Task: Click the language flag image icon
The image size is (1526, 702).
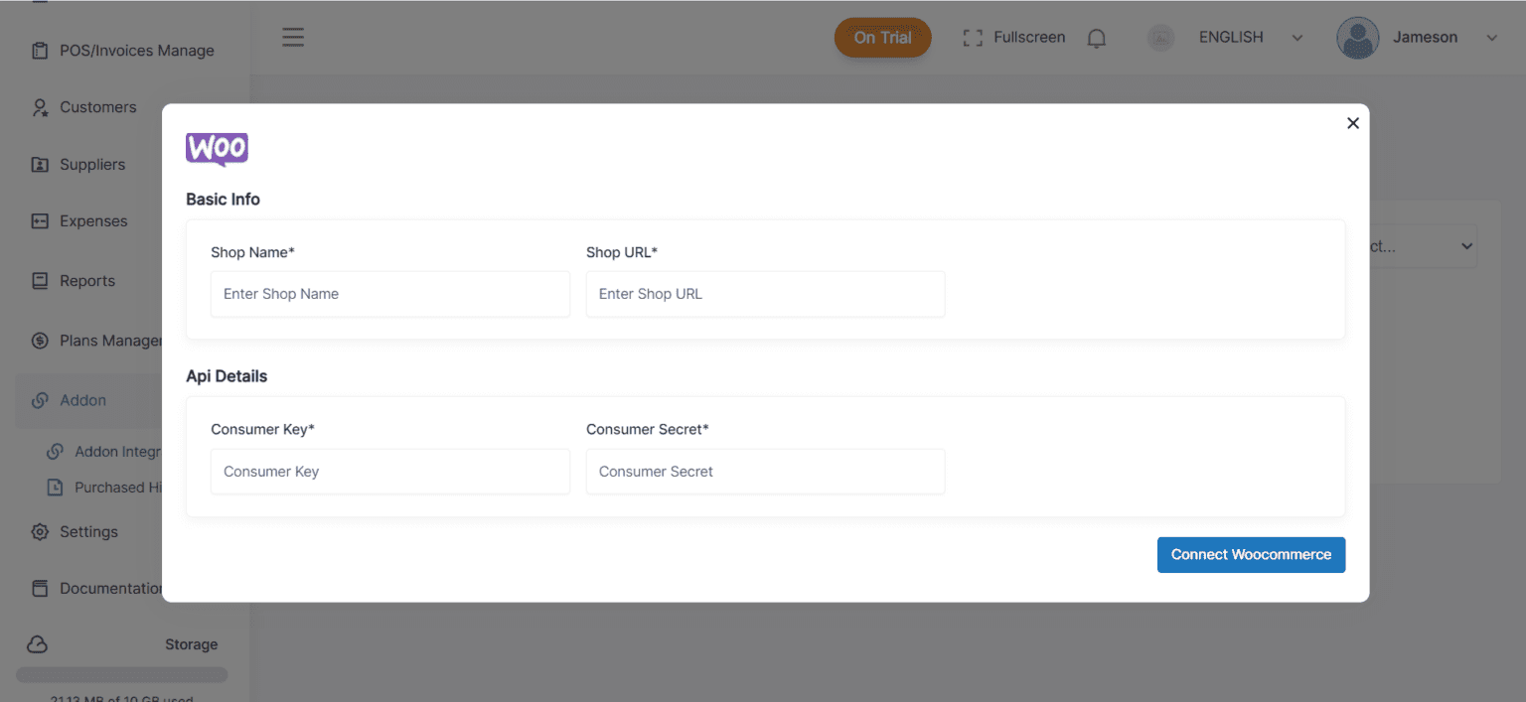Action: (1160, 38)
